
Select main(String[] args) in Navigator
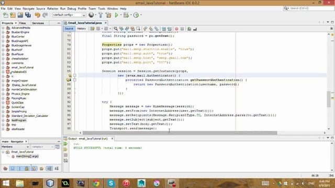click(27, 156)
